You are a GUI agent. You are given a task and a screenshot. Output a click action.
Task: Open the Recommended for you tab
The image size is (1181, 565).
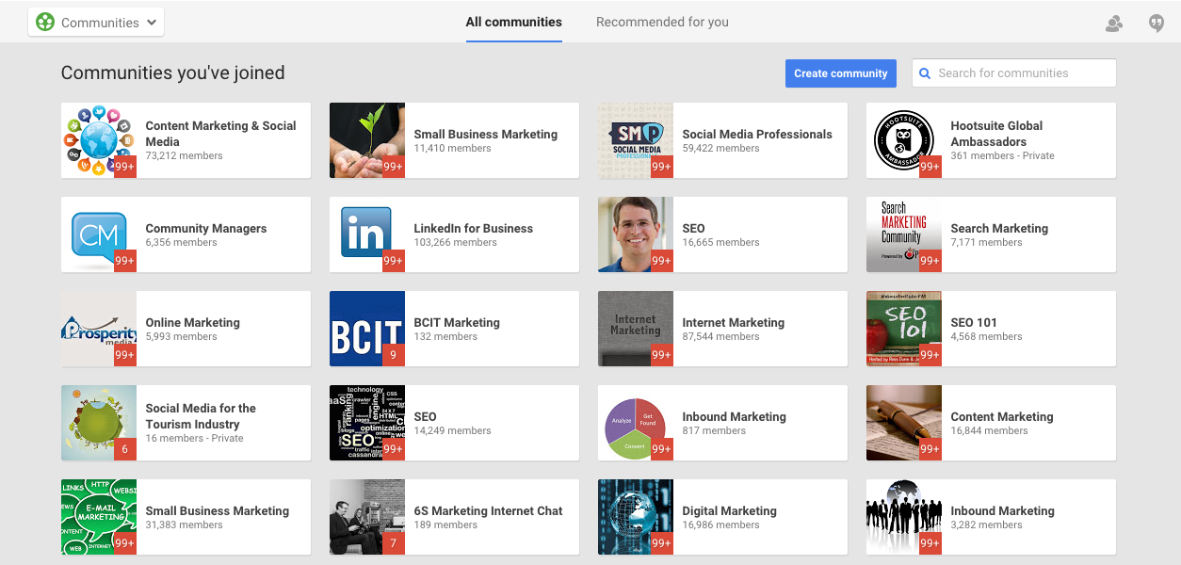coord(662,22)
